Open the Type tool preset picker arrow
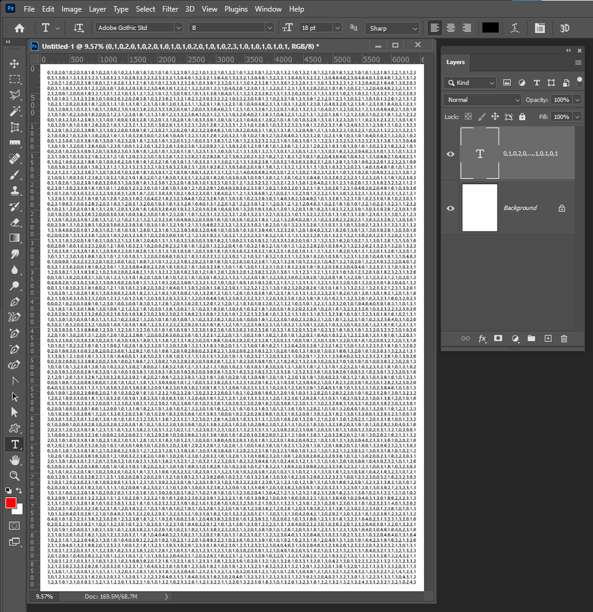The image size is (593, 612). (58, 28)
